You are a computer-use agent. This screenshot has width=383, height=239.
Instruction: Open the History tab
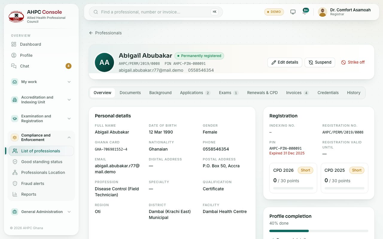coord(354,93)
